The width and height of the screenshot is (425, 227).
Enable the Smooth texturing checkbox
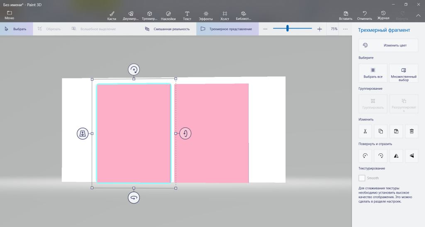[x=362, y=178]
